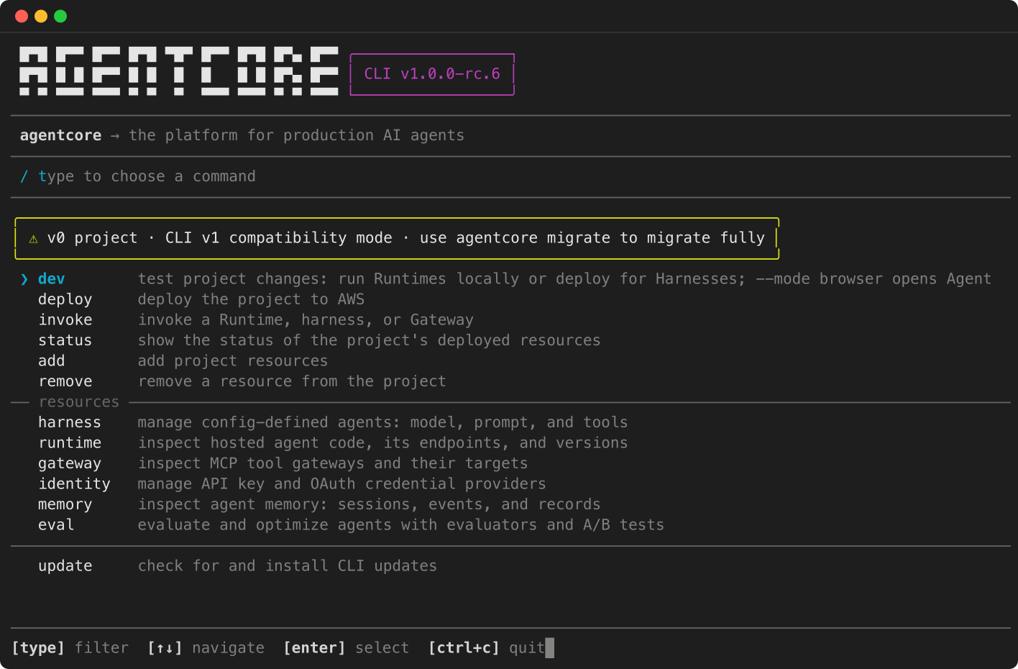Open the runtime resource command
Viewport: 1018px width, 669px height.
tap(70, 443)
